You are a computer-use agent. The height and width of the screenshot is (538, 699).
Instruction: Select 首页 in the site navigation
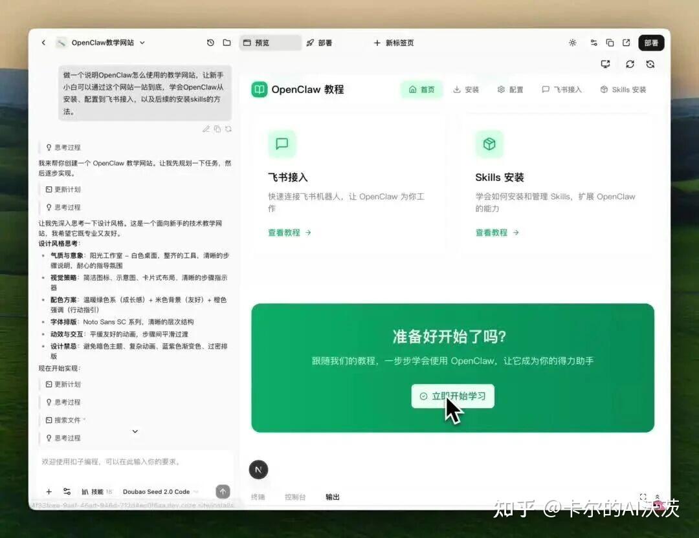click(421, 89)
